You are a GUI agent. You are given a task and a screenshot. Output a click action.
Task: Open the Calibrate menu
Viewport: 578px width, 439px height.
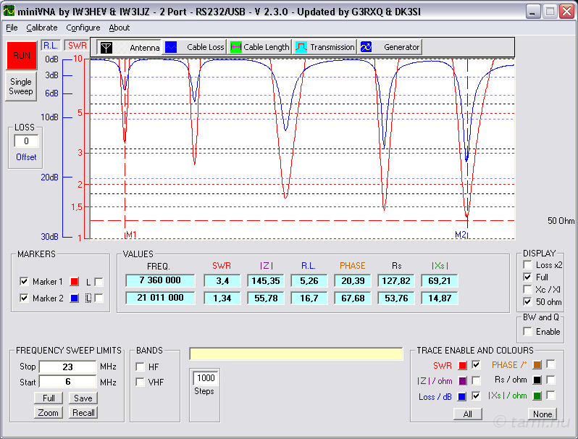tap(42, 28)
